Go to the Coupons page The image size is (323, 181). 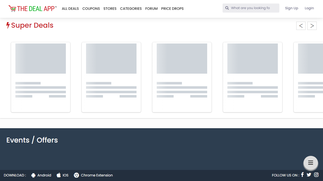point(91,9)
